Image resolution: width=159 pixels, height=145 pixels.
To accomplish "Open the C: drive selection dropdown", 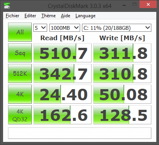I will pyautogui.click(x=116, y=28).
